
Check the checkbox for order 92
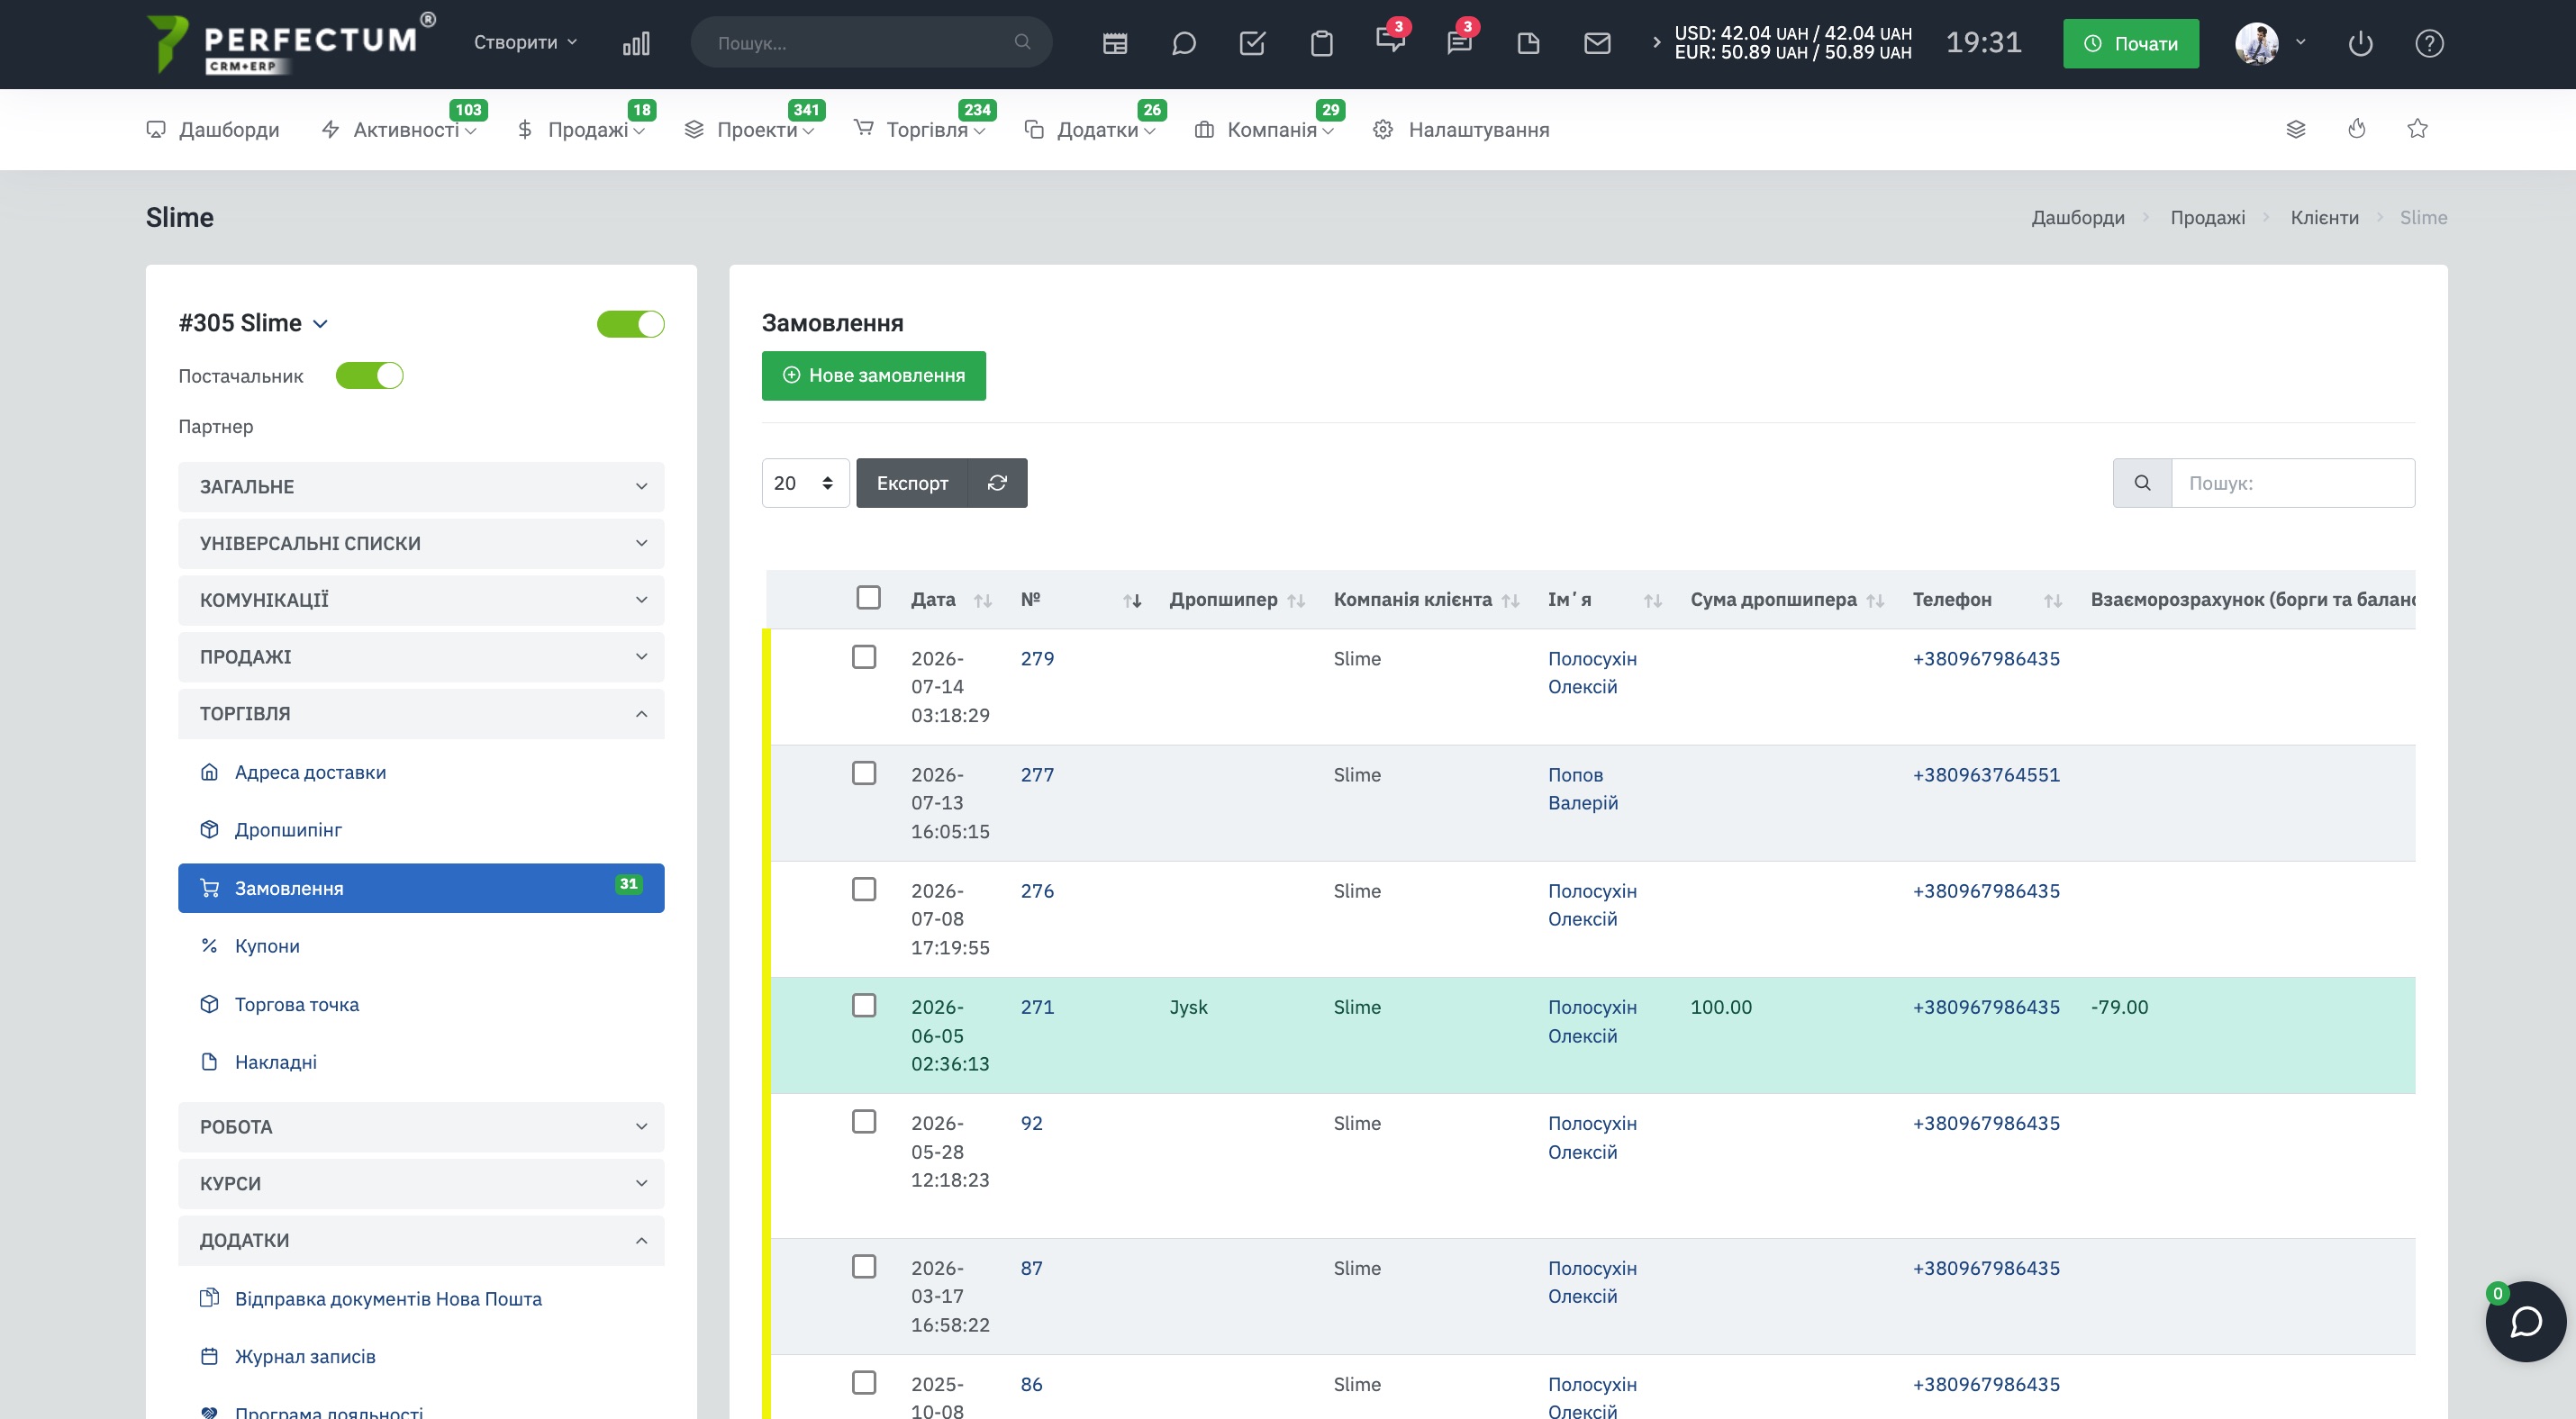coord(865,1121)
